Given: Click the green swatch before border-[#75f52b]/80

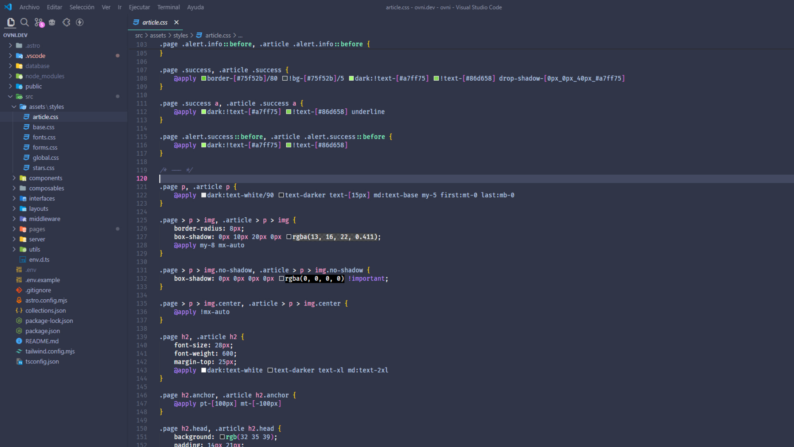Looking at the screenshot, I should point(203,78).
